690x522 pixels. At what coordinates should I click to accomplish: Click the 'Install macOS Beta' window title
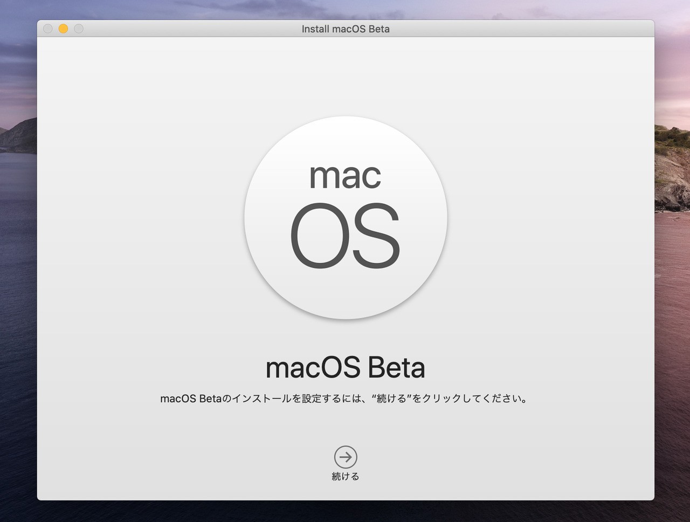click(x=346, y=29)
